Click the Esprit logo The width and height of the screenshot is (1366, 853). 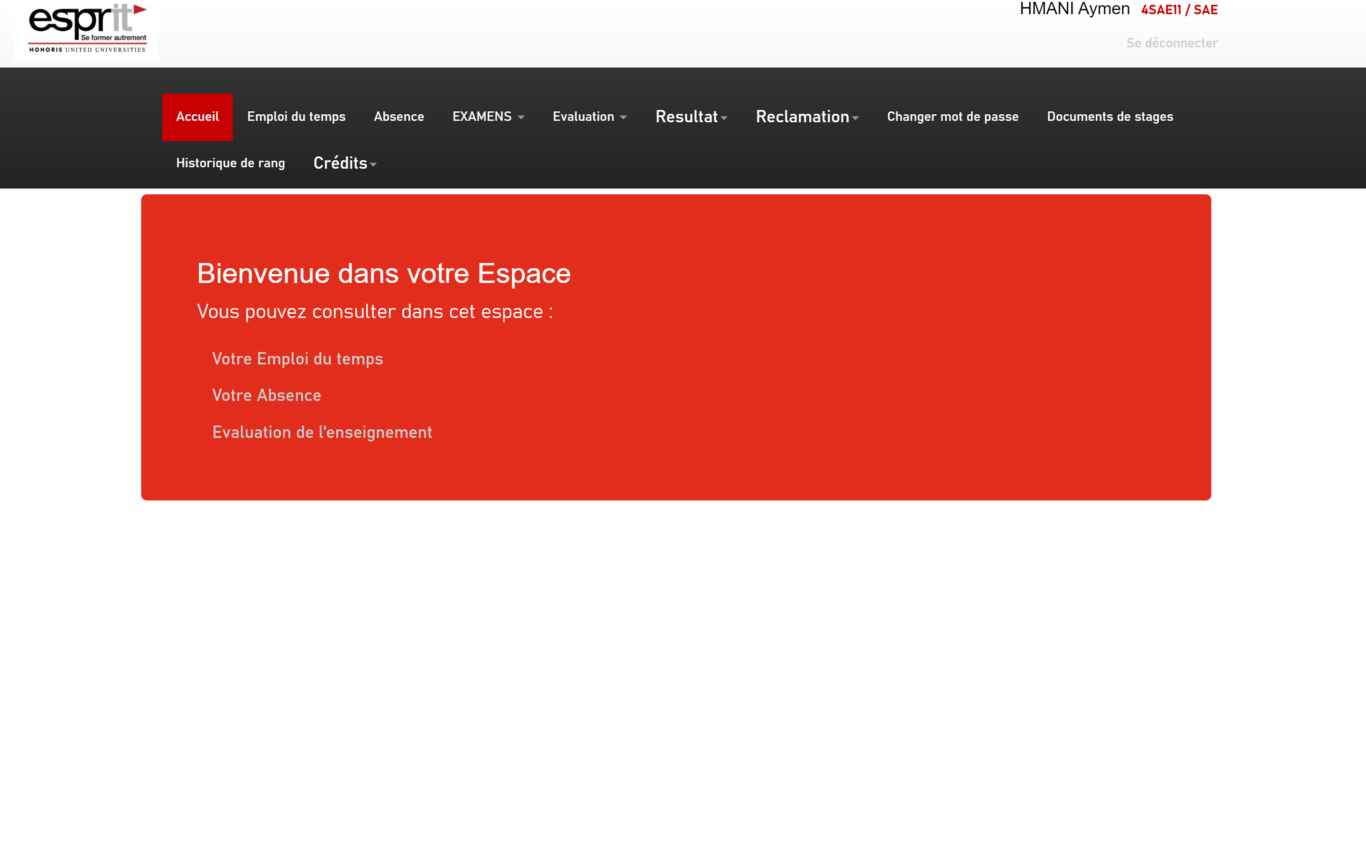tap(87, 29)
